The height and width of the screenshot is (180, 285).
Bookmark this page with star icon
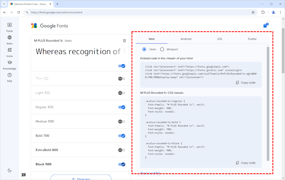[x=253, y=13]
